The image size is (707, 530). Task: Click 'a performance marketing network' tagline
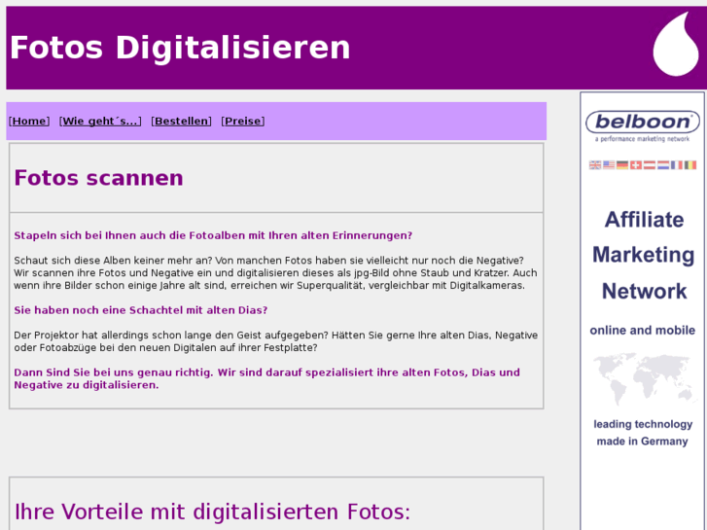(642, 139)
